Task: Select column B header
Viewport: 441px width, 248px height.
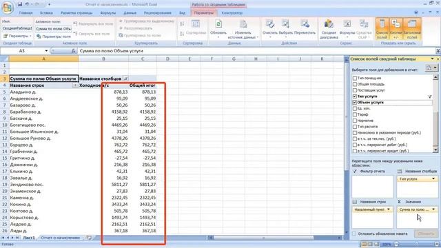Action: point(103,59)
